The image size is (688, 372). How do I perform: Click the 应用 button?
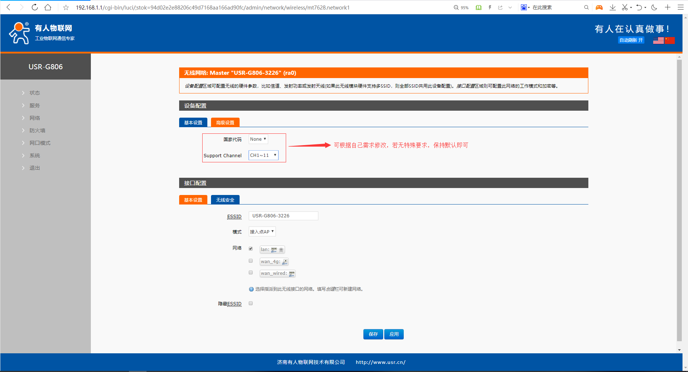coord(394,334)
